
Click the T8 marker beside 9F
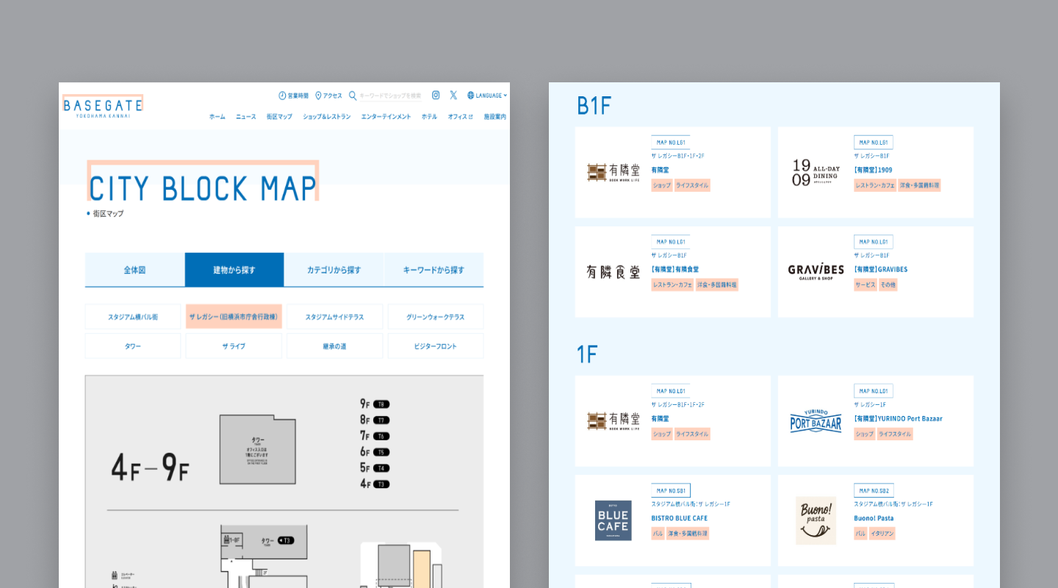point(381,404)
